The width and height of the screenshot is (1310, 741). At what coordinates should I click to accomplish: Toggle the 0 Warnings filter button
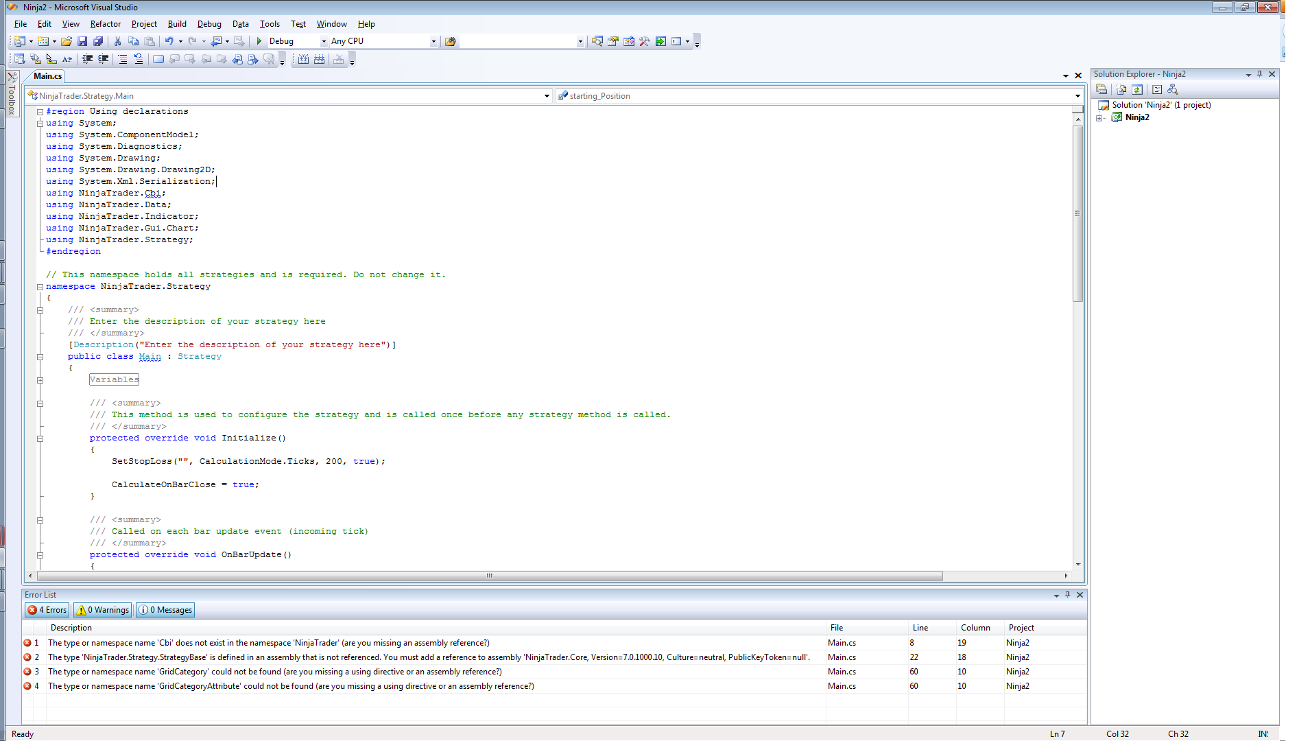[x=102, y=610]
